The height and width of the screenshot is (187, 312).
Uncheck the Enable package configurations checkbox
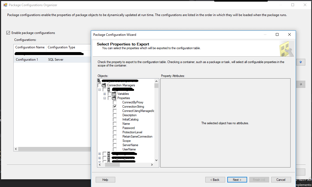tap(8, 33)
